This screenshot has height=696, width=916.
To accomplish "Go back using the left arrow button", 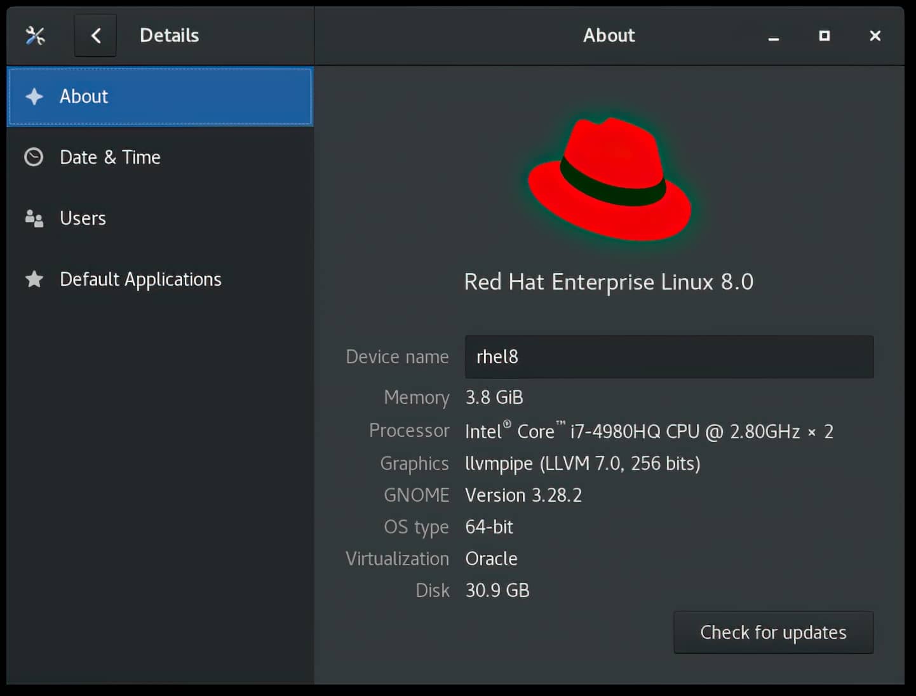I will pyautogui.click(x=95, y=36).
